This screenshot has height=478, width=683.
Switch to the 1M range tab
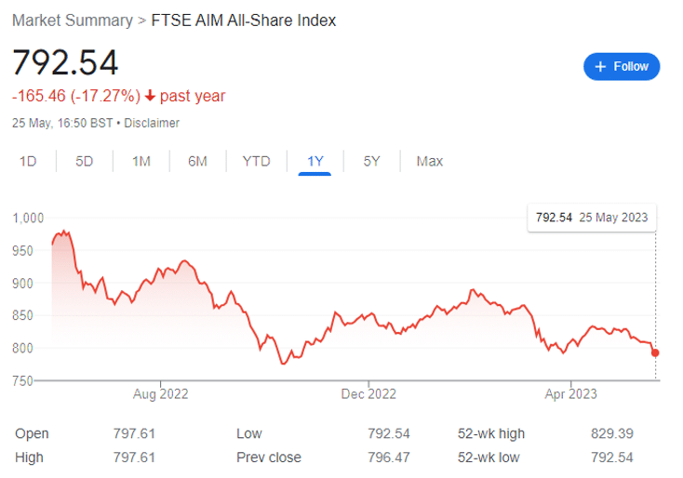pyautogui.click(x=141, y=162)
